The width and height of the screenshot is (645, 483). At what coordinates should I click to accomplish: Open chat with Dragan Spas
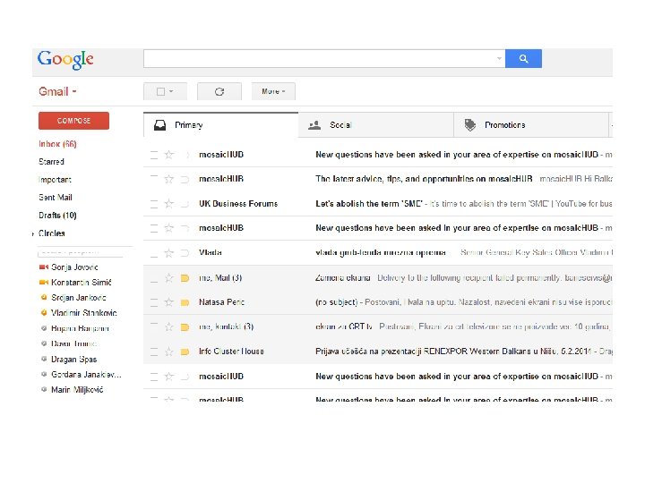(74, 359)
